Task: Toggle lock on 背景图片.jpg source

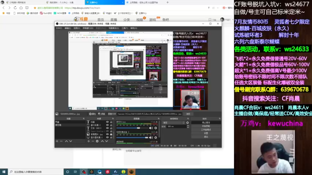Action: (x=111, y=134)
